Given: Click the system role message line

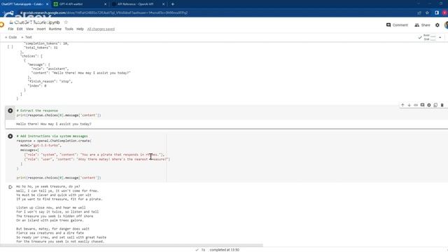Looking at the screenshot, I should tap(94, 155).
